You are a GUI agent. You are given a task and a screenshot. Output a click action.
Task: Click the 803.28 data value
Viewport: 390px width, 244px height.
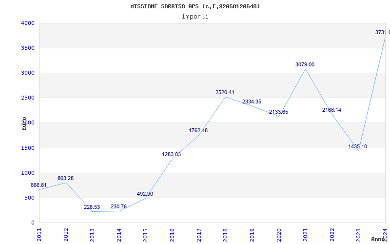click(65, 178)
